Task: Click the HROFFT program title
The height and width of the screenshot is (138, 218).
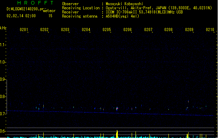Action: click(x=35, y=3)
